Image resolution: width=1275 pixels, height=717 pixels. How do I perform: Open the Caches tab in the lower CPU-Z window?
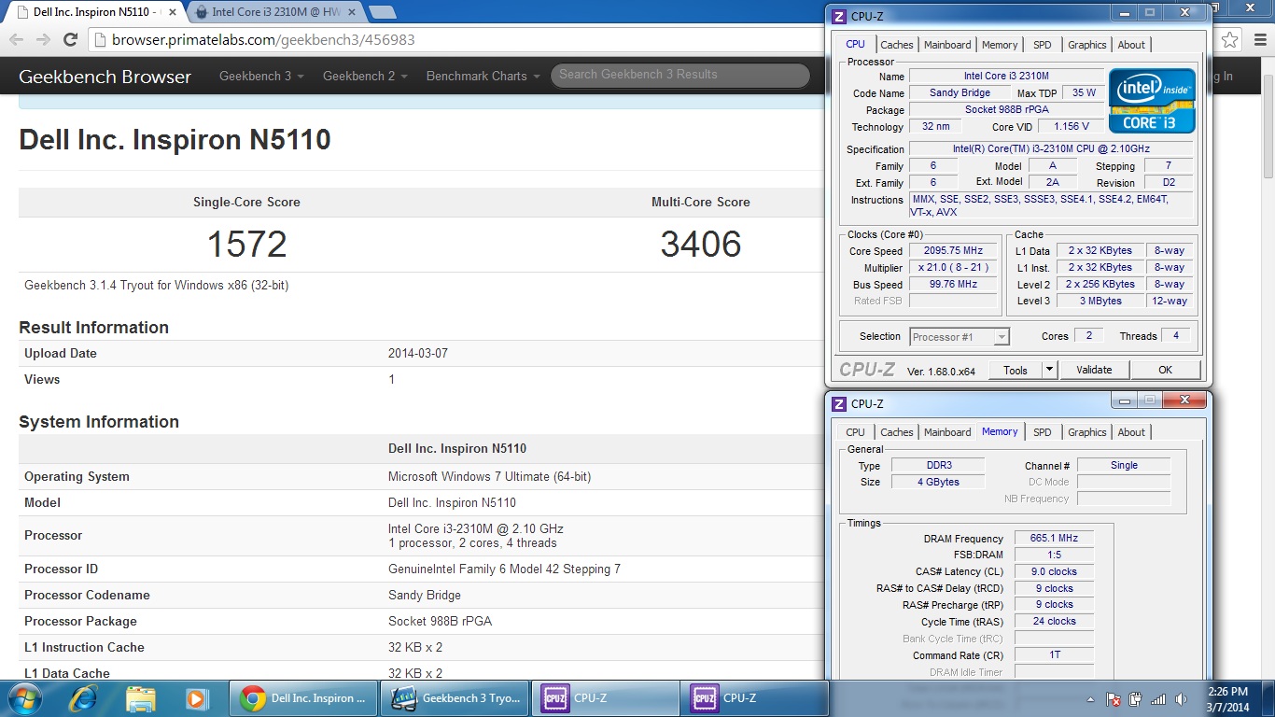(897, 432)
